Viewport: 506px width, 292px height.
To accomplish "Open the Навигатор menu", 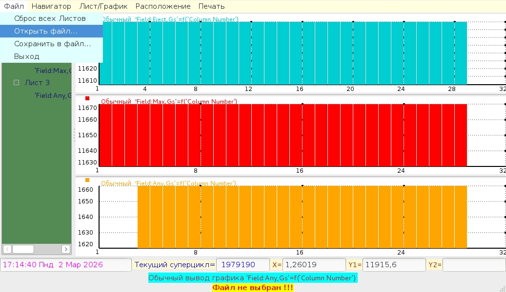I will 51,6.
